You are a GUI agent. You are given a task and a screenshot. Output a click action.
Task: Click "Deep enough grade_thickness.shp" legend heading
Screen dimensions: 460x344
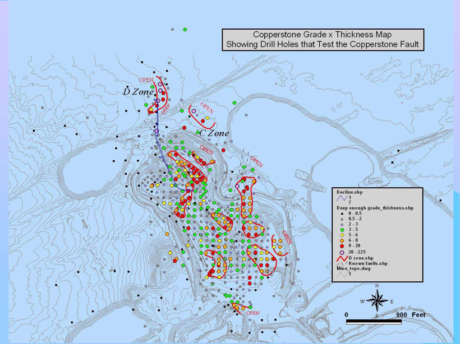(x=375, y=208)
